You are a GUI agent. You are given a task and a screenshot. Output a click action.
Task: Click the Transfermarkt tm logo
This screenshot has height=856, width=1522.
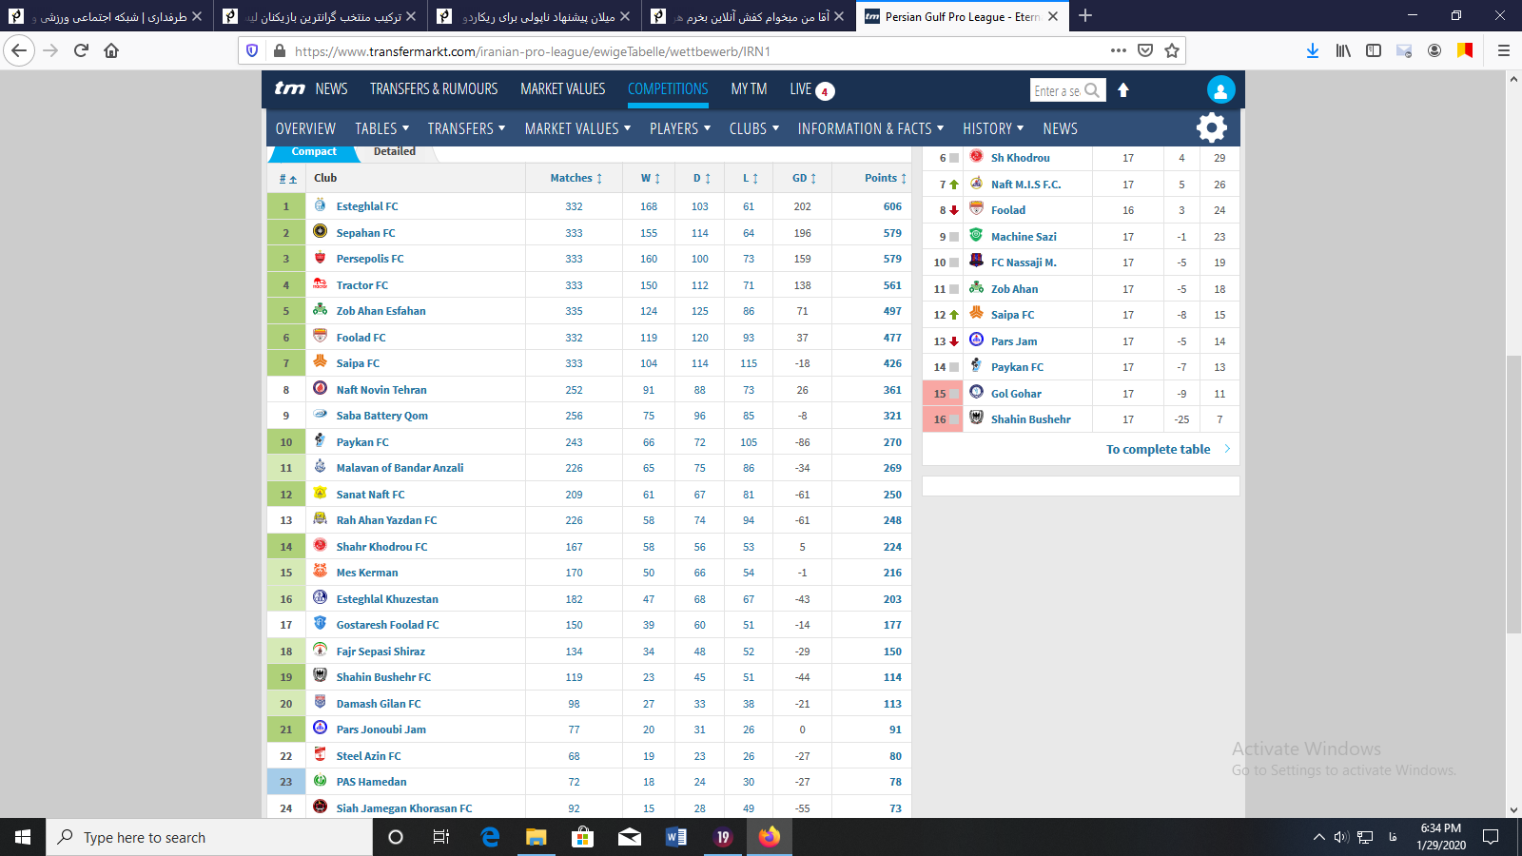point(289,88)
